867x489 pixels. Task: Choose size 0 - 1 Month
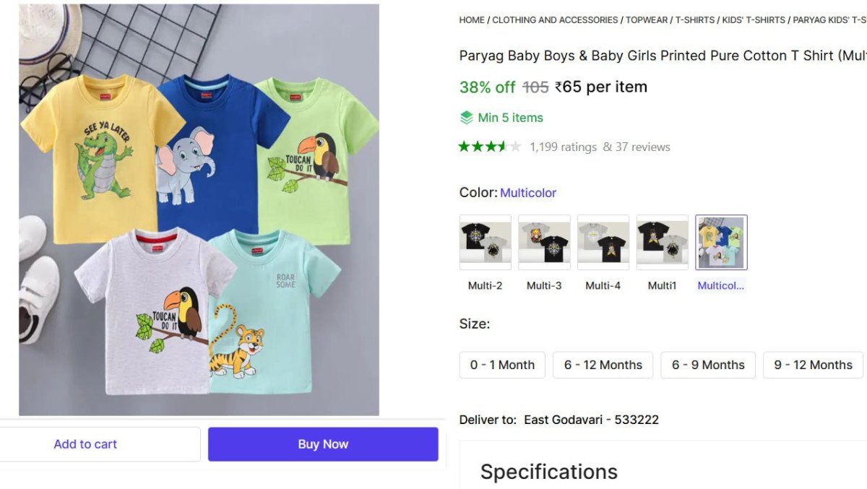pyautogui.click(x=502, y=365)
